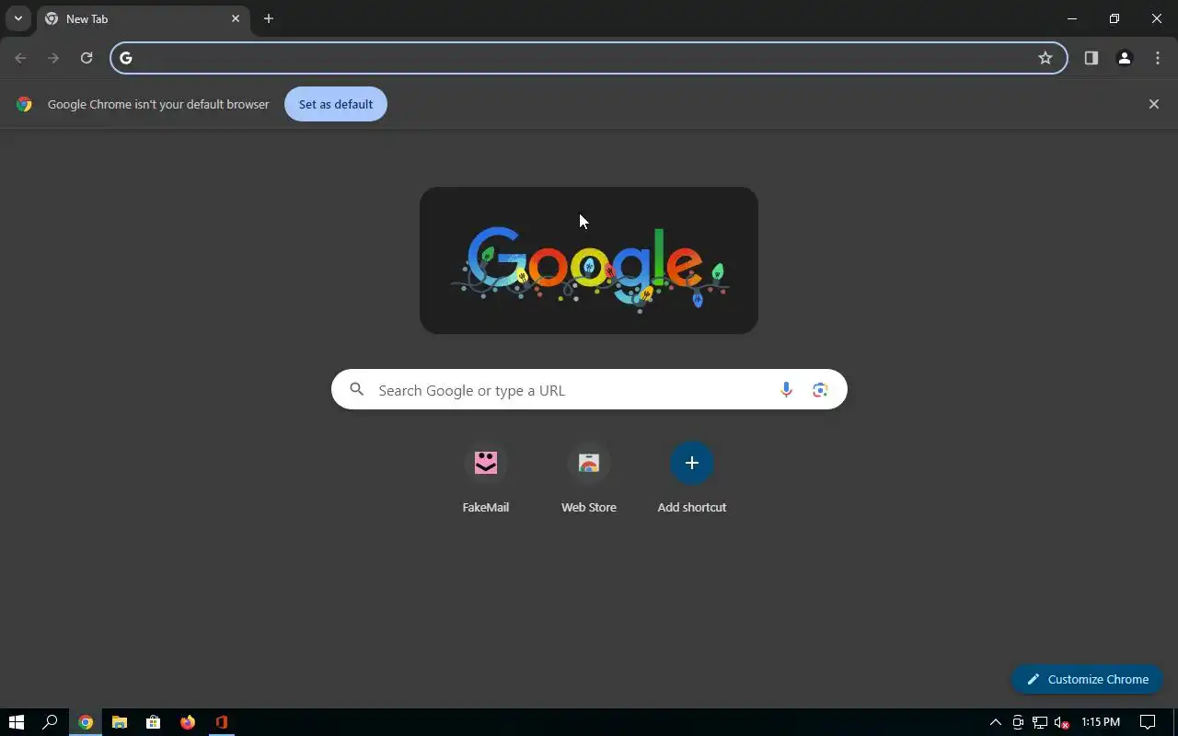Open Microsoft Store from taskbar
The width and height of the screenshot is (1178, 736).
coord(154,722)
